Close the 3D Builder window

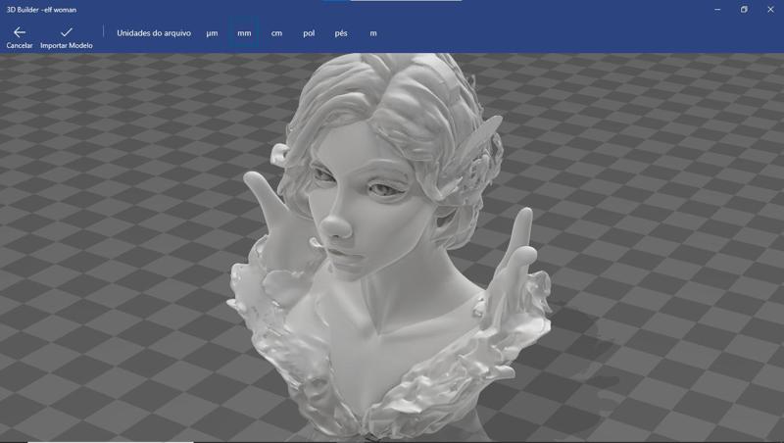pos(770,10)
